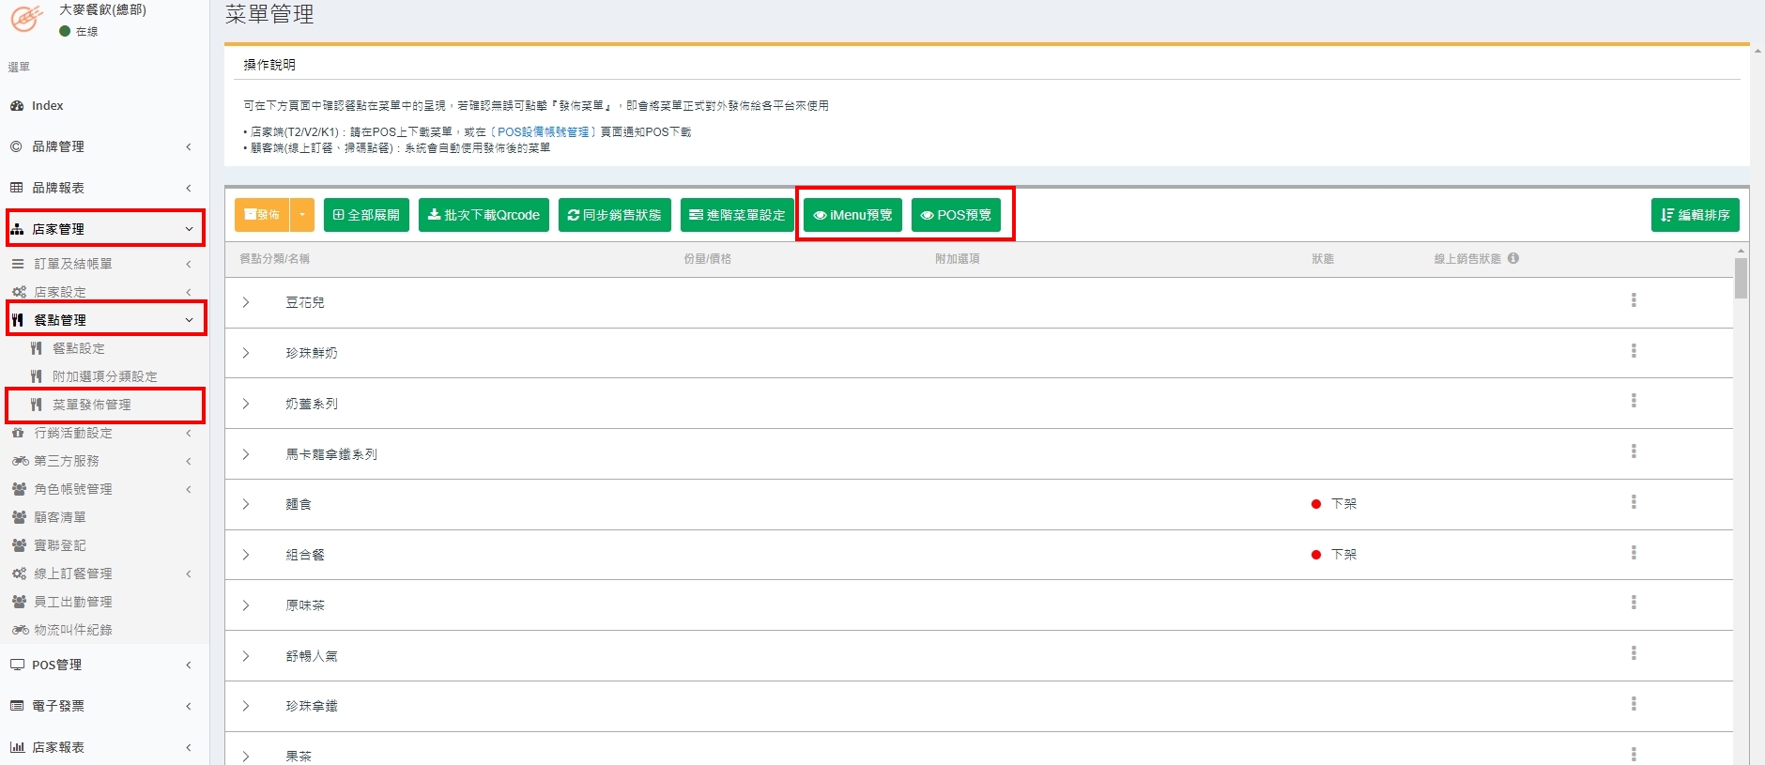Preview the menu with iMenu預覽 button
Screen dimensions: 1765x765
[x=852, y=215]
